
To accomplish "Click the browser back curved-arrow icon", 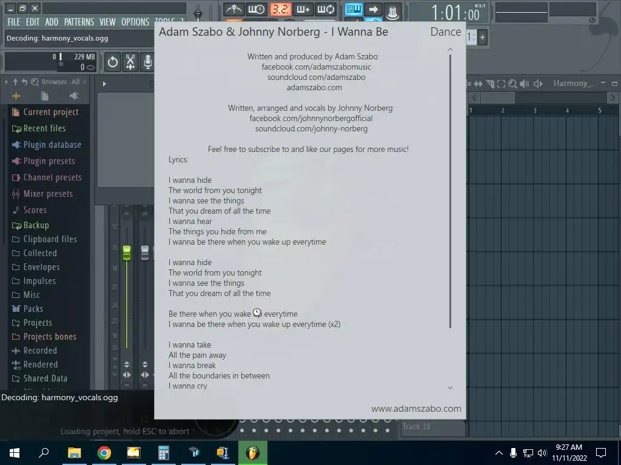I will (24, 82).
